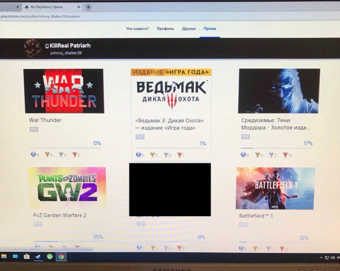This screenshot has height=271, width=340.
Task: Click the browser address bar URL
Action: pos(40,16)
